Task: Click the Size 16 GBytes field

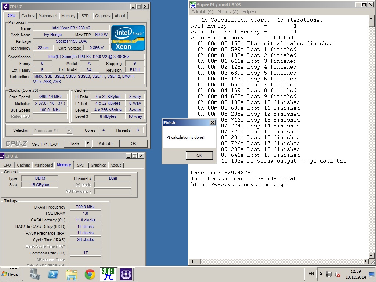Action: point(40,185)
